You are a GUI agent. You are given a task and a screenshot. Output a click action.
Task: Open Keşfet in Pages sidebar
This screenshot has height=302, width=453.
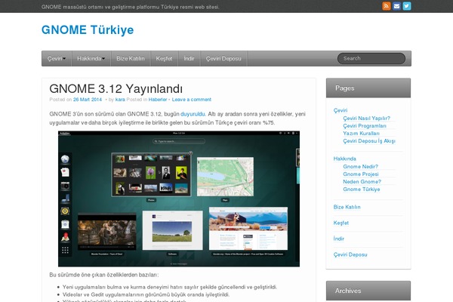[x=341, y=223]
